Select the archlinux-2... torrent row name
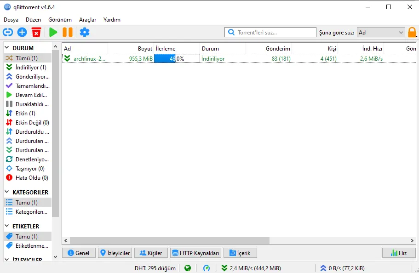Image resolution: width=419 pixels, height=273 pixels. 89,58
